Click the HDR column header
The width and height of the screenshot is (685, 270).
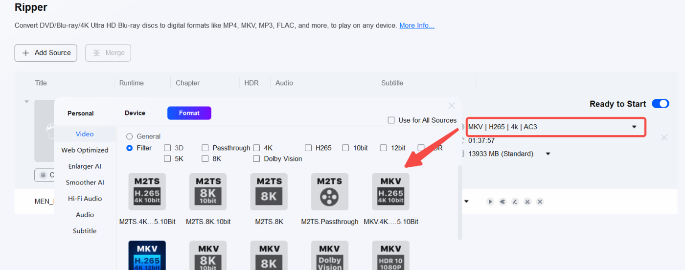pyautogui.click(x=251, y=83)
